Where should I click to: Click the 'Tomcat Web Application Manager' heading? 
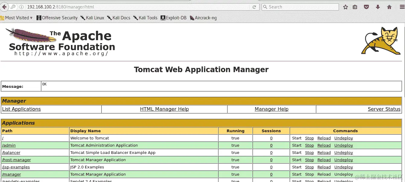[201, 70]
